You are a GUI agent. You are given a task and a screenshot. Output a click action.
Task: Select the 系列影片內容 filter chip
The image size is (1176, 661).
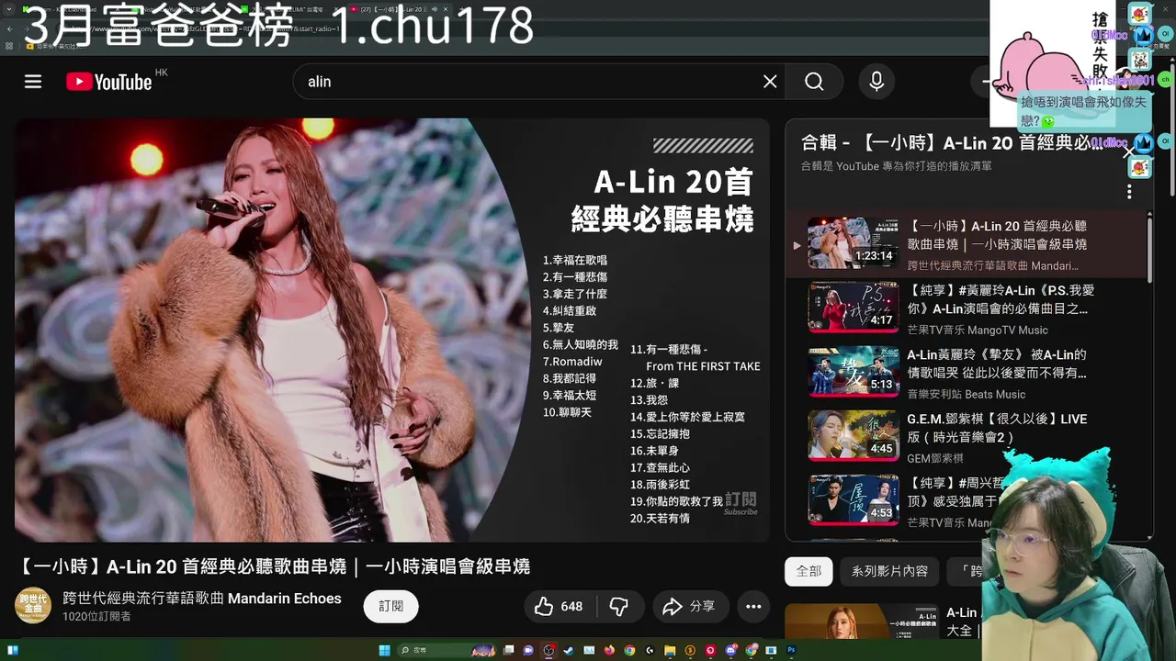889,571
